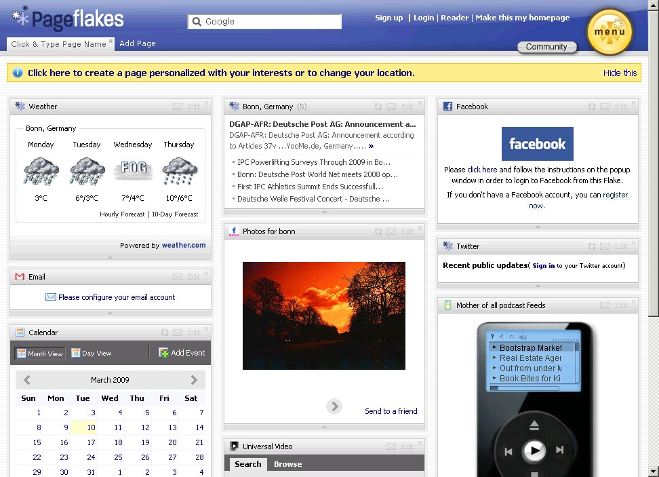
Task: Click the page vertical scrollbar down arrow
Action: tap(654, 472)
